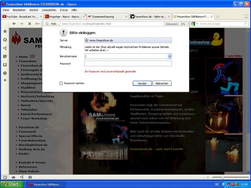This screenshot has height=188, width=251.
Task: Click Feuershow taskbar button
Action: coord(46,184)
